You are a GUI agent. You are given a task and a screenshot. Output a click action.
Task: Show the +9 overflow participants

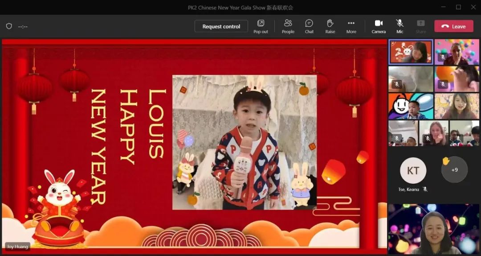coord(455,169)
